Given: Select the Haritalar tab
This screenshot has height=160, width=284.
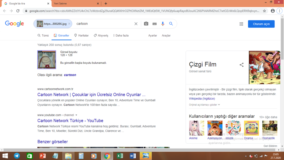Looking at the screenshot, I should click(x=81, y=36).
